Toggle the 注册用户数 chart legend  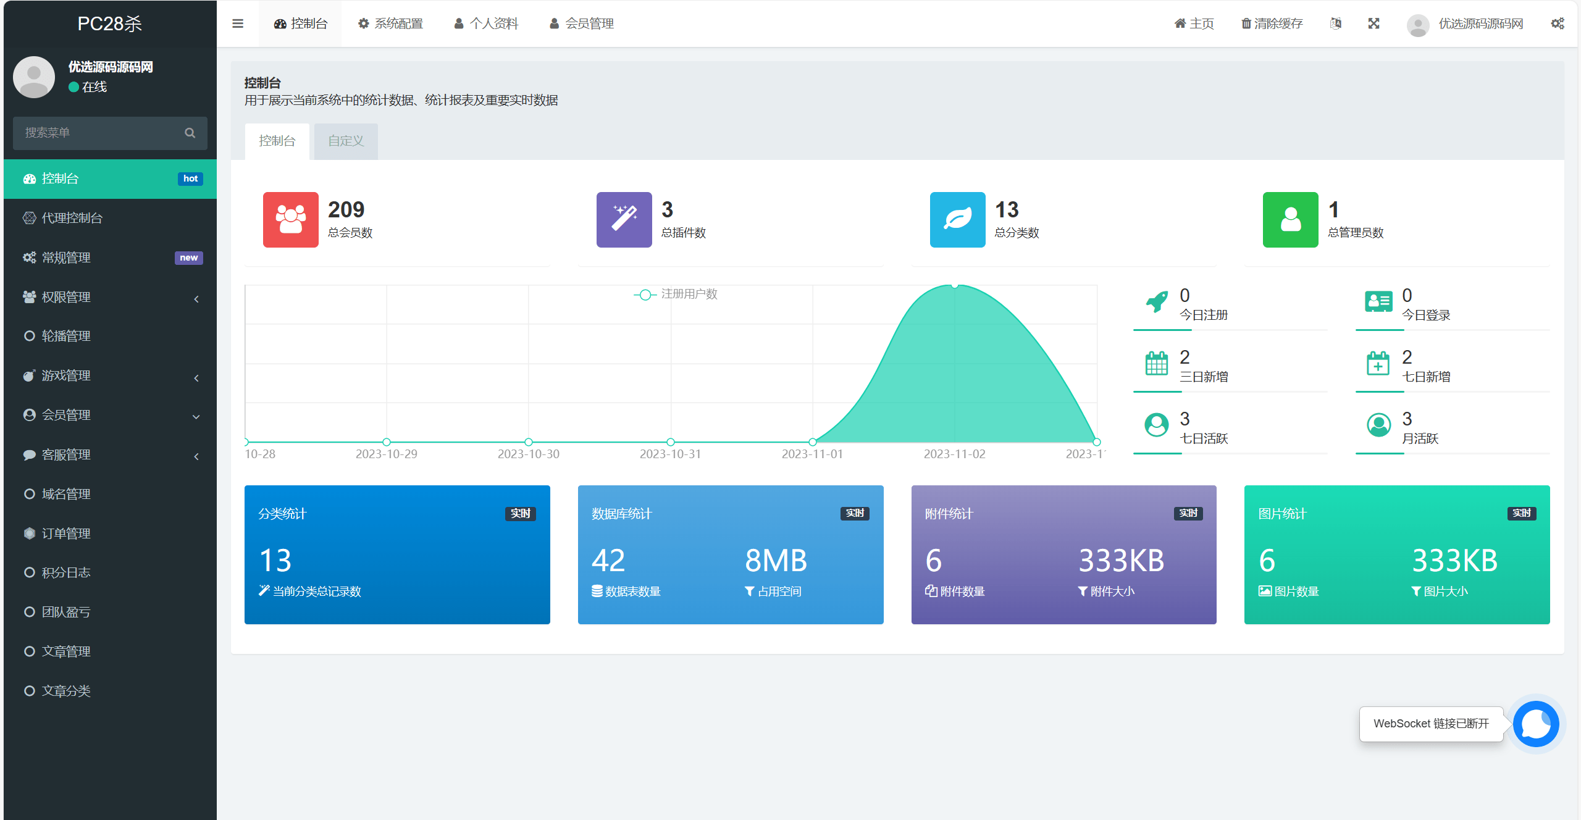tap(676, 295)
